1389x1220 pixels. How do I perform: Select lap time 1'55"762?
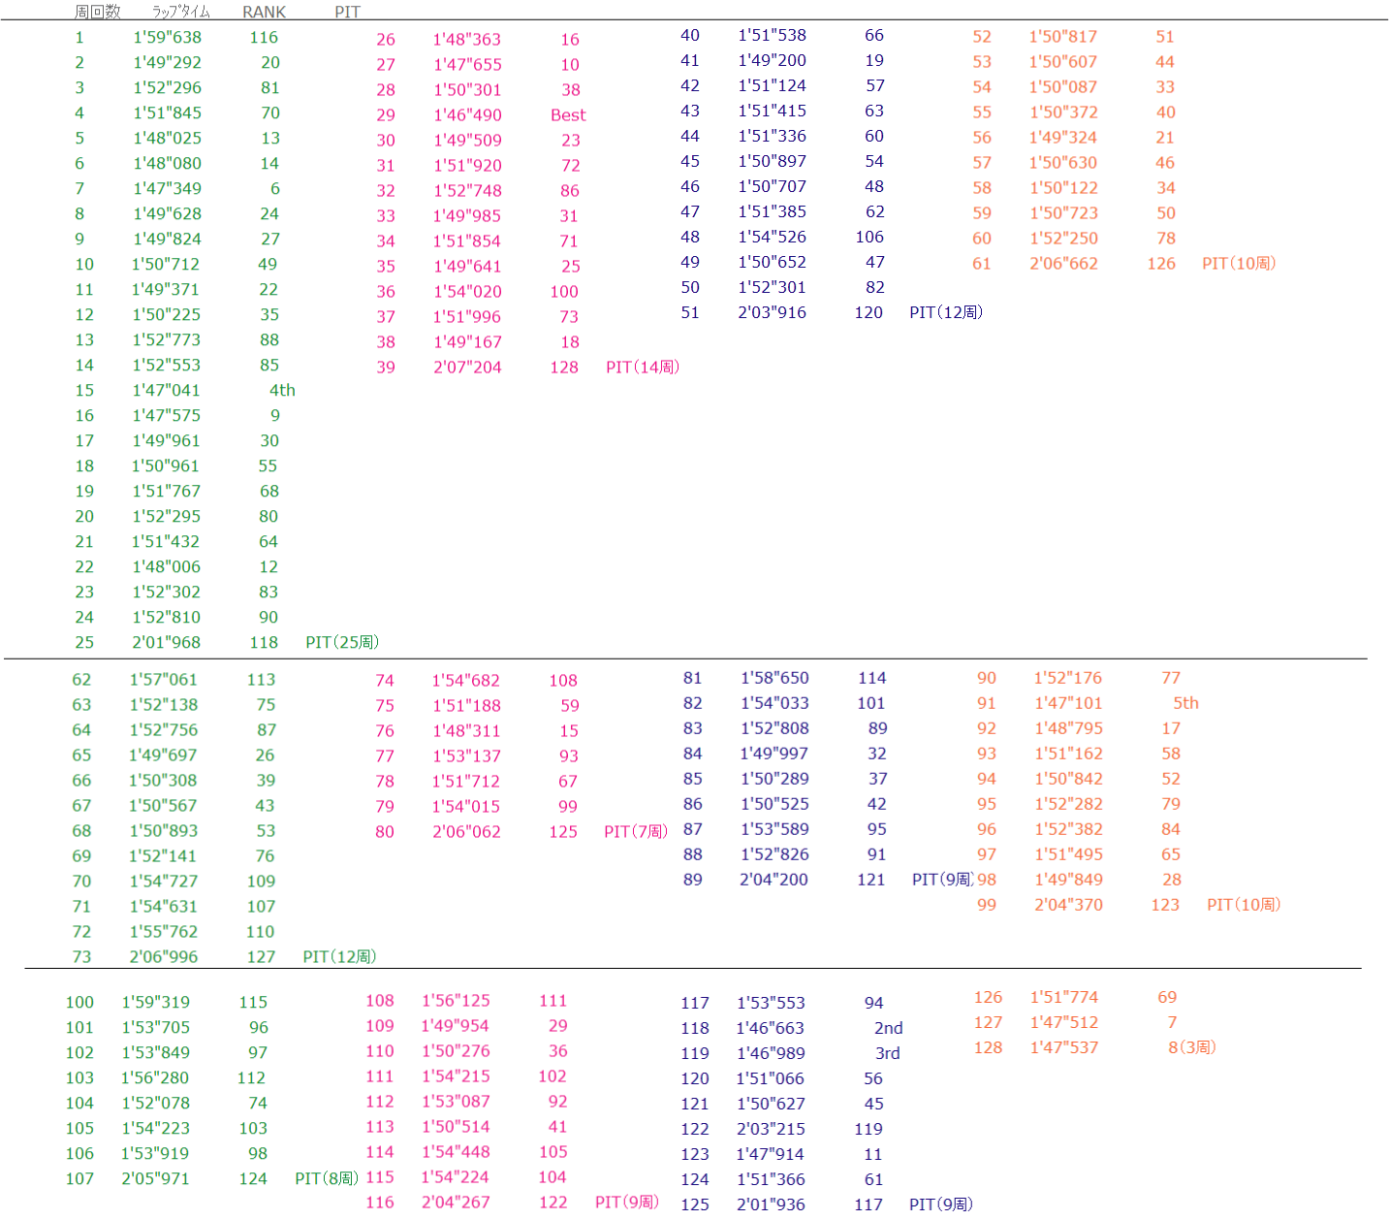tap(163, 931)
